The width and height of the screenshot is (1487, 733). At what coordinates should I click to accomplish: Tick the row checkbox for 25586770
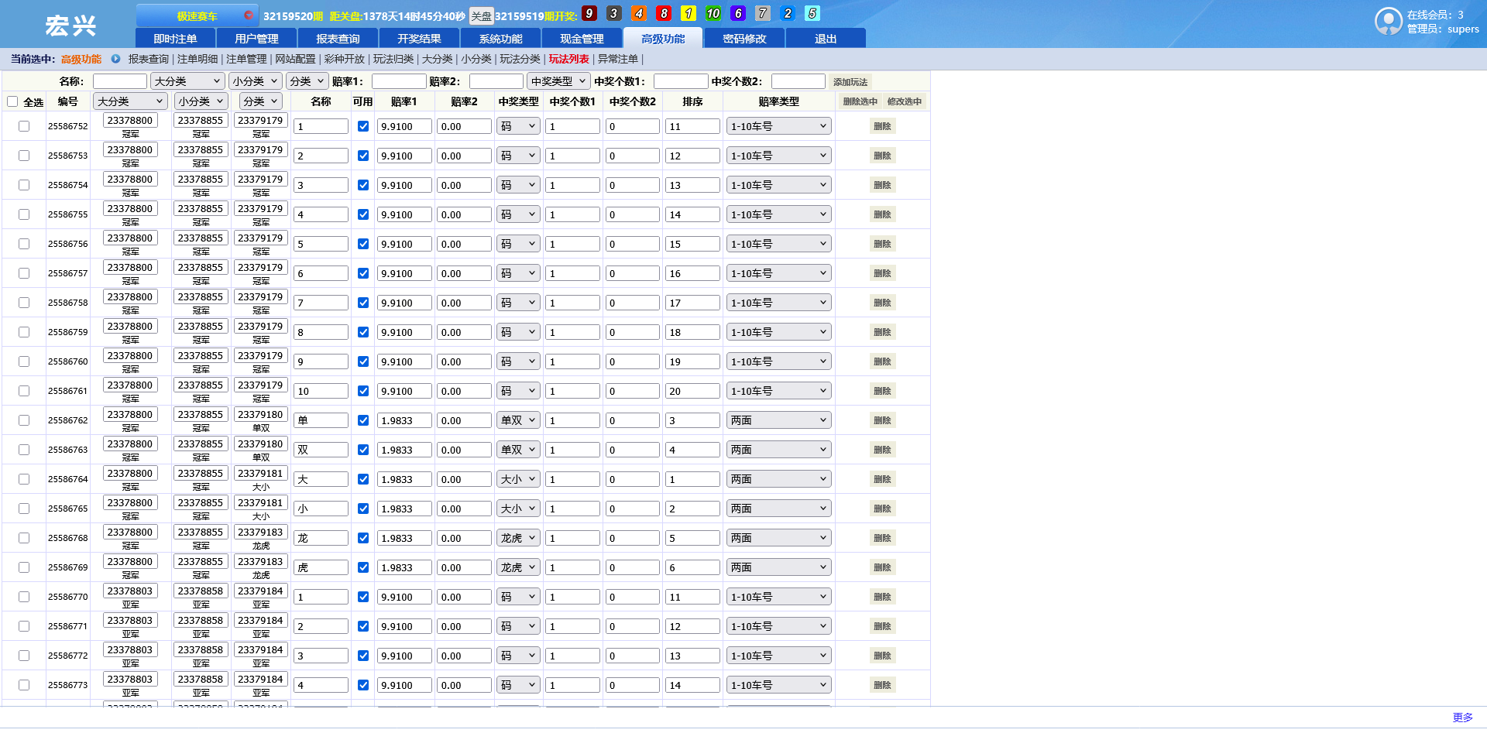(24, 597)
